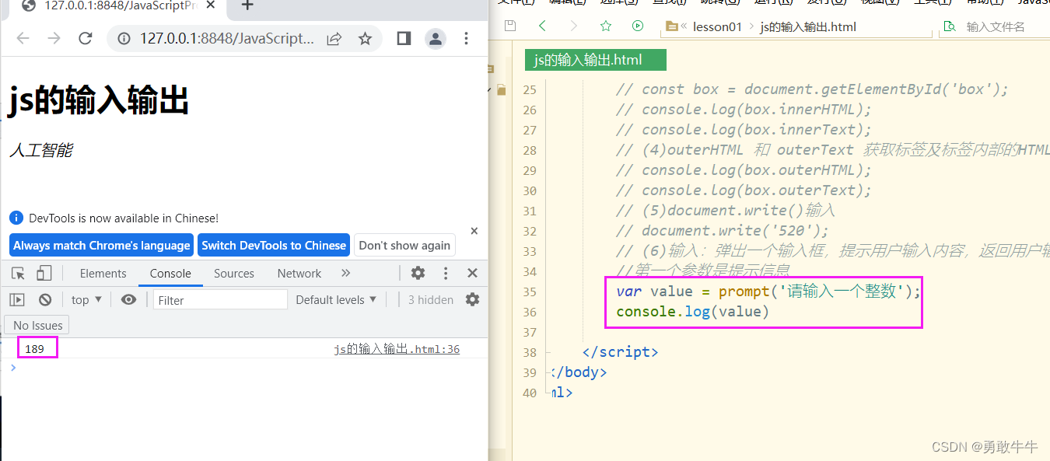Click line number 36 in editor
The width and height of the screenshot is (1050, 461).
click(530, 312)
